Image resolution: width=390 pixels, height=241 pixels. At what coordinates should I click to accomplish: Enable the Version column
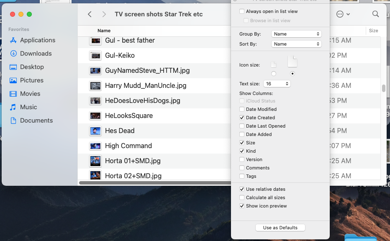242,159
